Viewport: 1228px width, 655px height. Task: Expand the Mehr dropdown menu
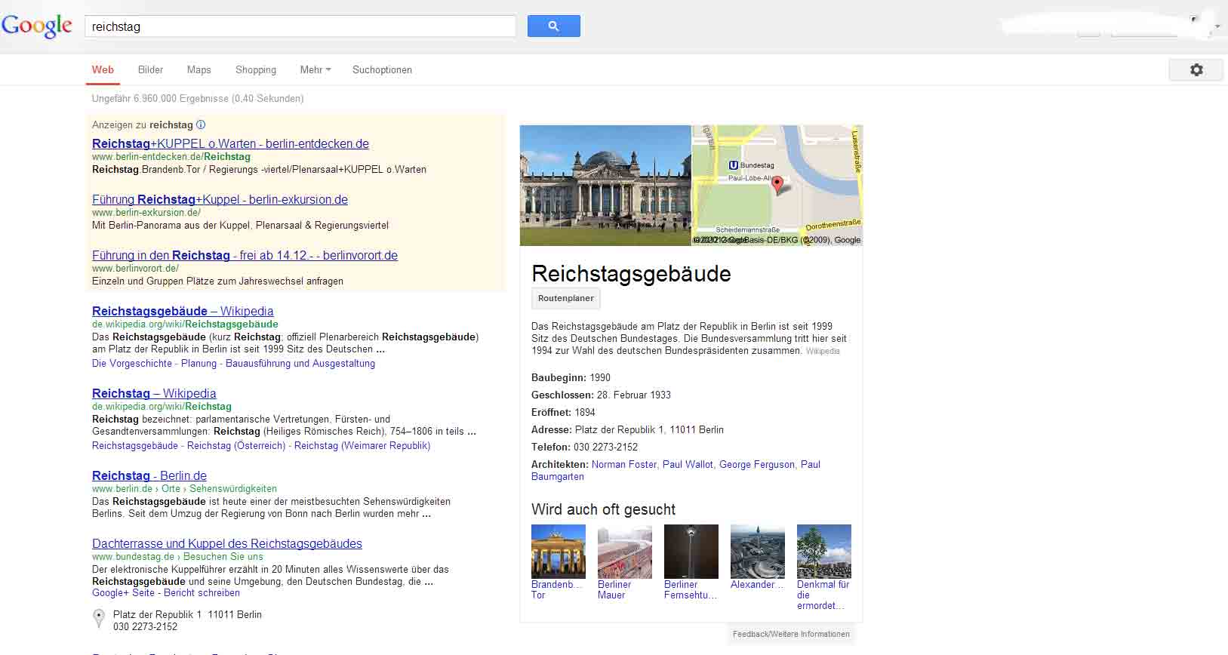click(315, 69)
